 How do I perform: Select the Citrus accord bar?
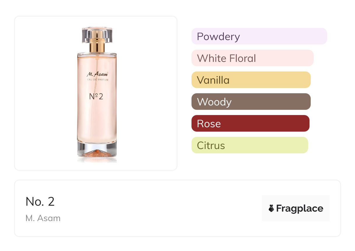coord(249,145)
